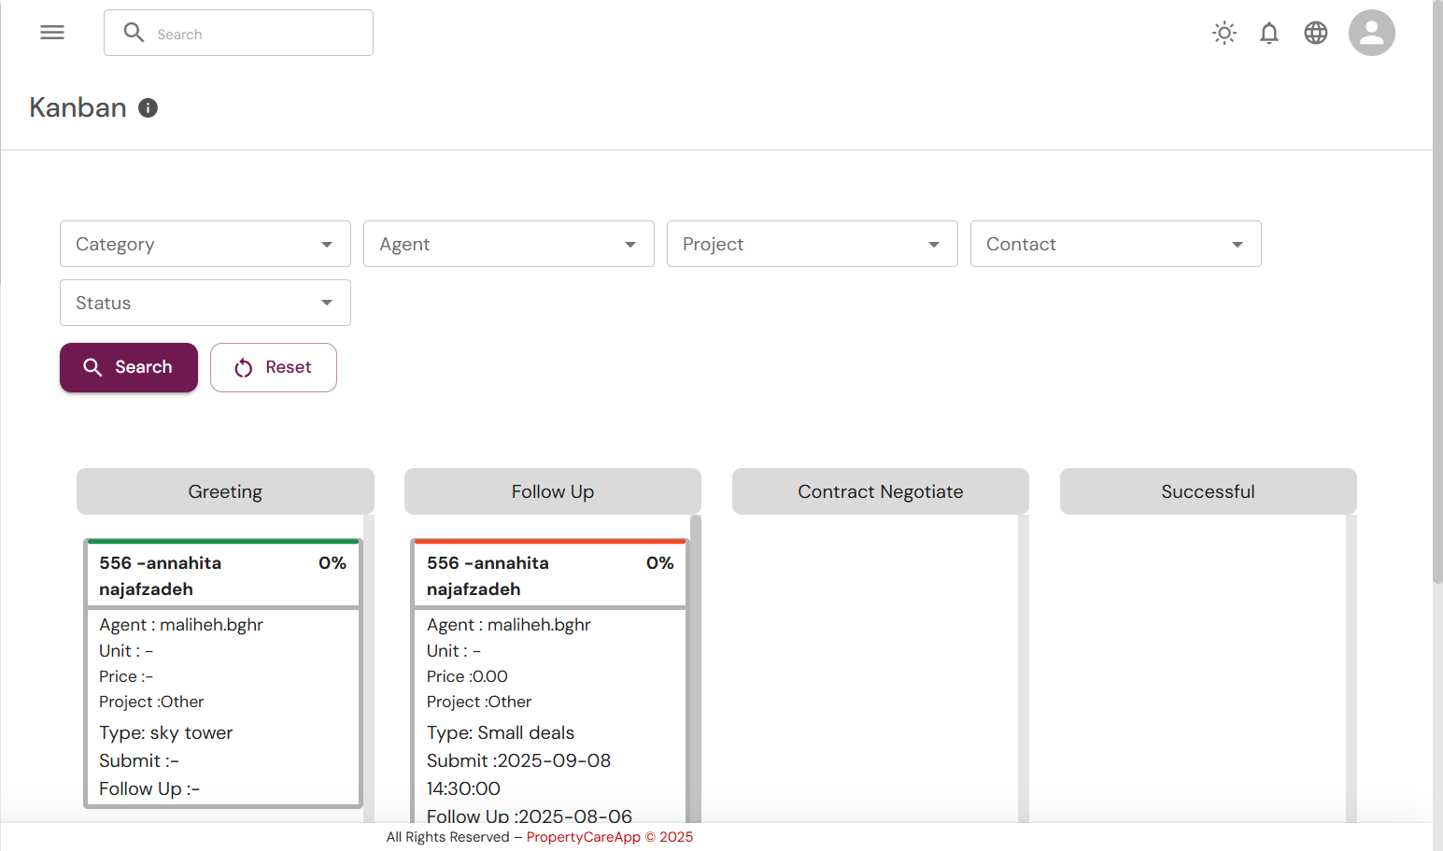Open the user profile avatar

1371,34
